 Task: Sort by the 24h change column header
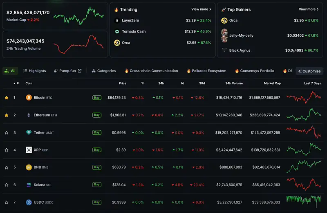pyautogui.click(x=161, y=83)
